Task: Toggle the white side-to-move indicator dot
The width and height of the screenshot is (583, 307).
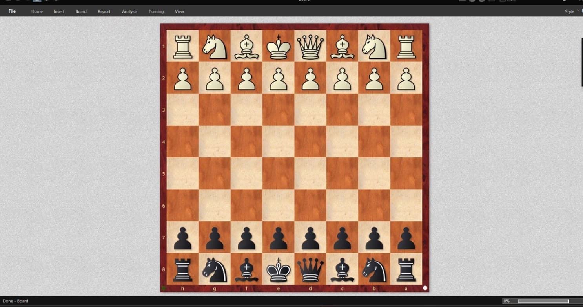Action: coord(425,288)
